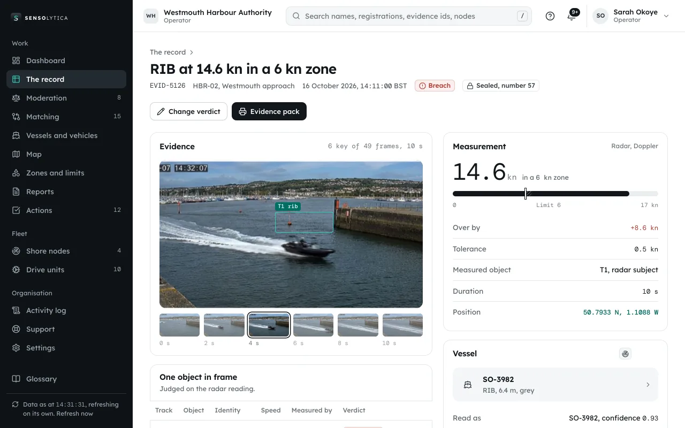Image resolution: width=685 pixels, height=428 pixels.
Task: Select the 2 s frame thumbnail
Action: [x=224, y=325]
